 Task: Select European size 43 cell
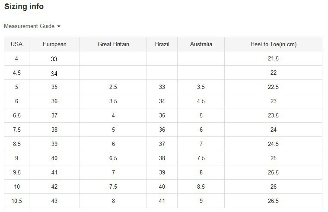[54, 201]
